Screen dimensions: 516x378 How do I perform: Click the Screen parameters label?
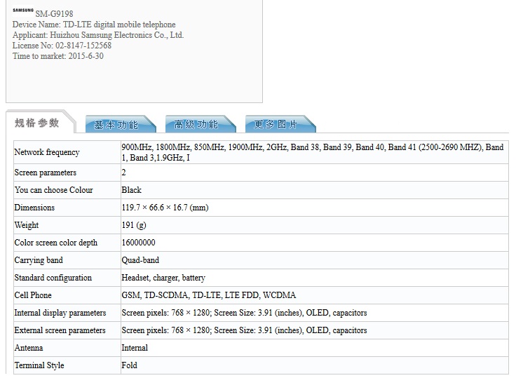click(45, 173)
